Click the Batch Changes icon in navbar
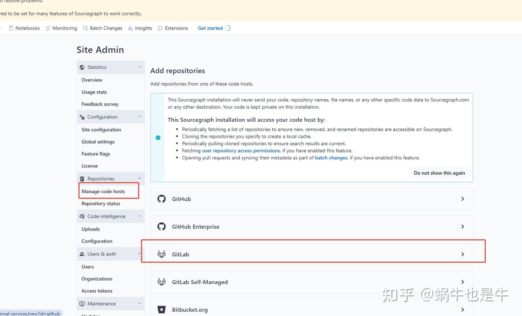This screenshot has width=522, height=316. tap(85, 28)
